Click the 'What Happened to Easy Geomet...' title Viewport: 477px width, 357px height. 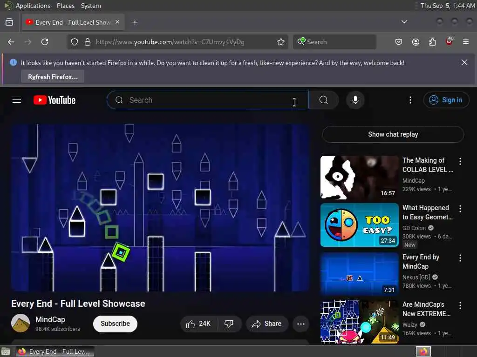pos(428,212)
